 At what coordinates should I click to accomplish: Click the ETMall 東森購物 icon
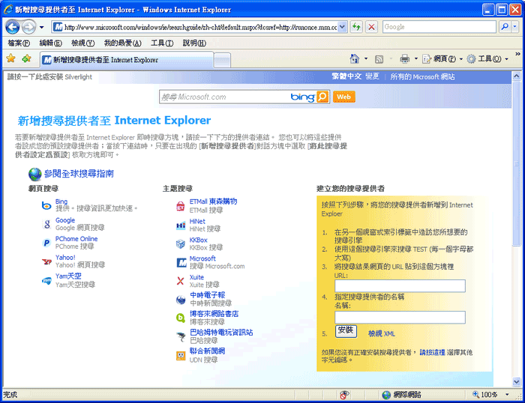click(x=181, y=206)
